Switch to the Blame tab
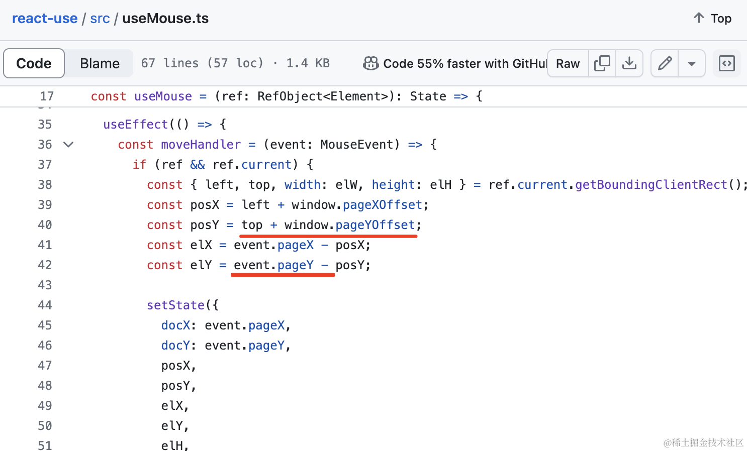Screen dimensions: 747x451 click(100, 63)
